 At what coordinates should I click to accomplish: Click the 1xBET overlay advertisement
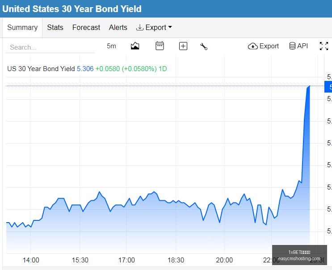tap(299, 255)
